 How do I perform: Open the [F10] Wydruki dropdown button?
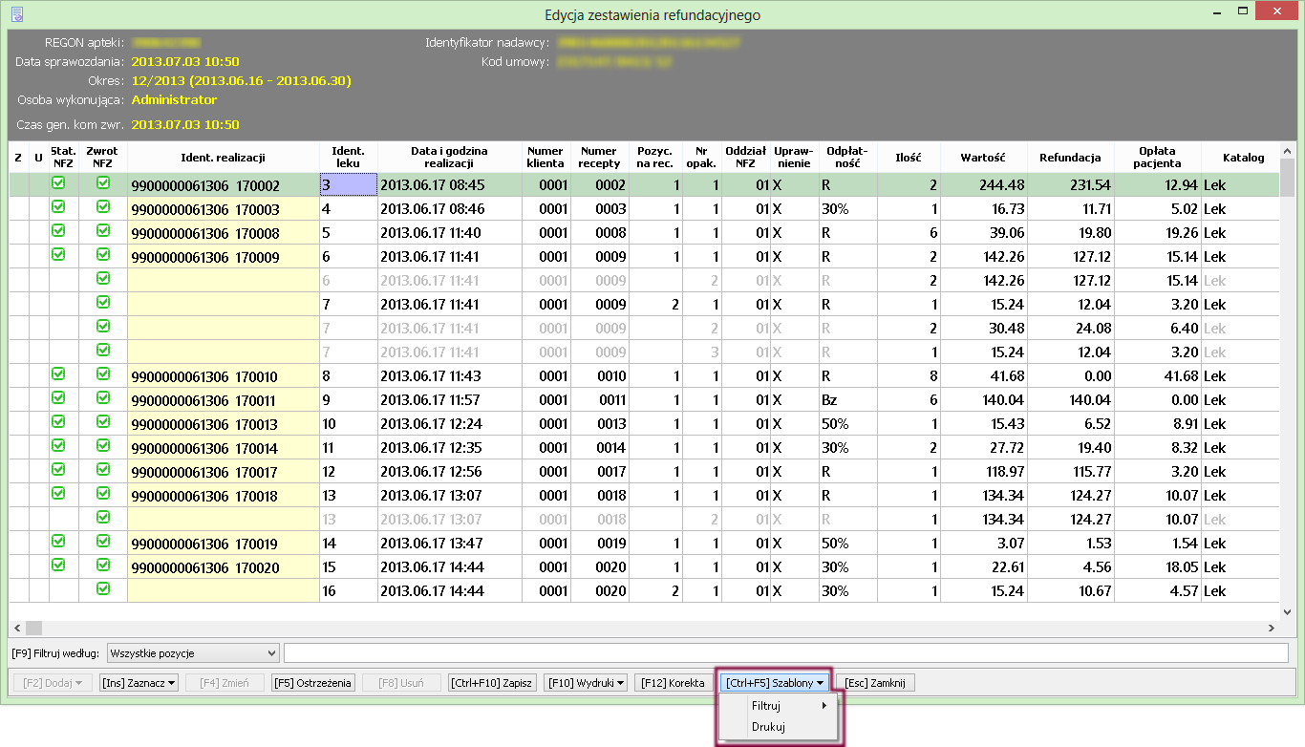587,683
